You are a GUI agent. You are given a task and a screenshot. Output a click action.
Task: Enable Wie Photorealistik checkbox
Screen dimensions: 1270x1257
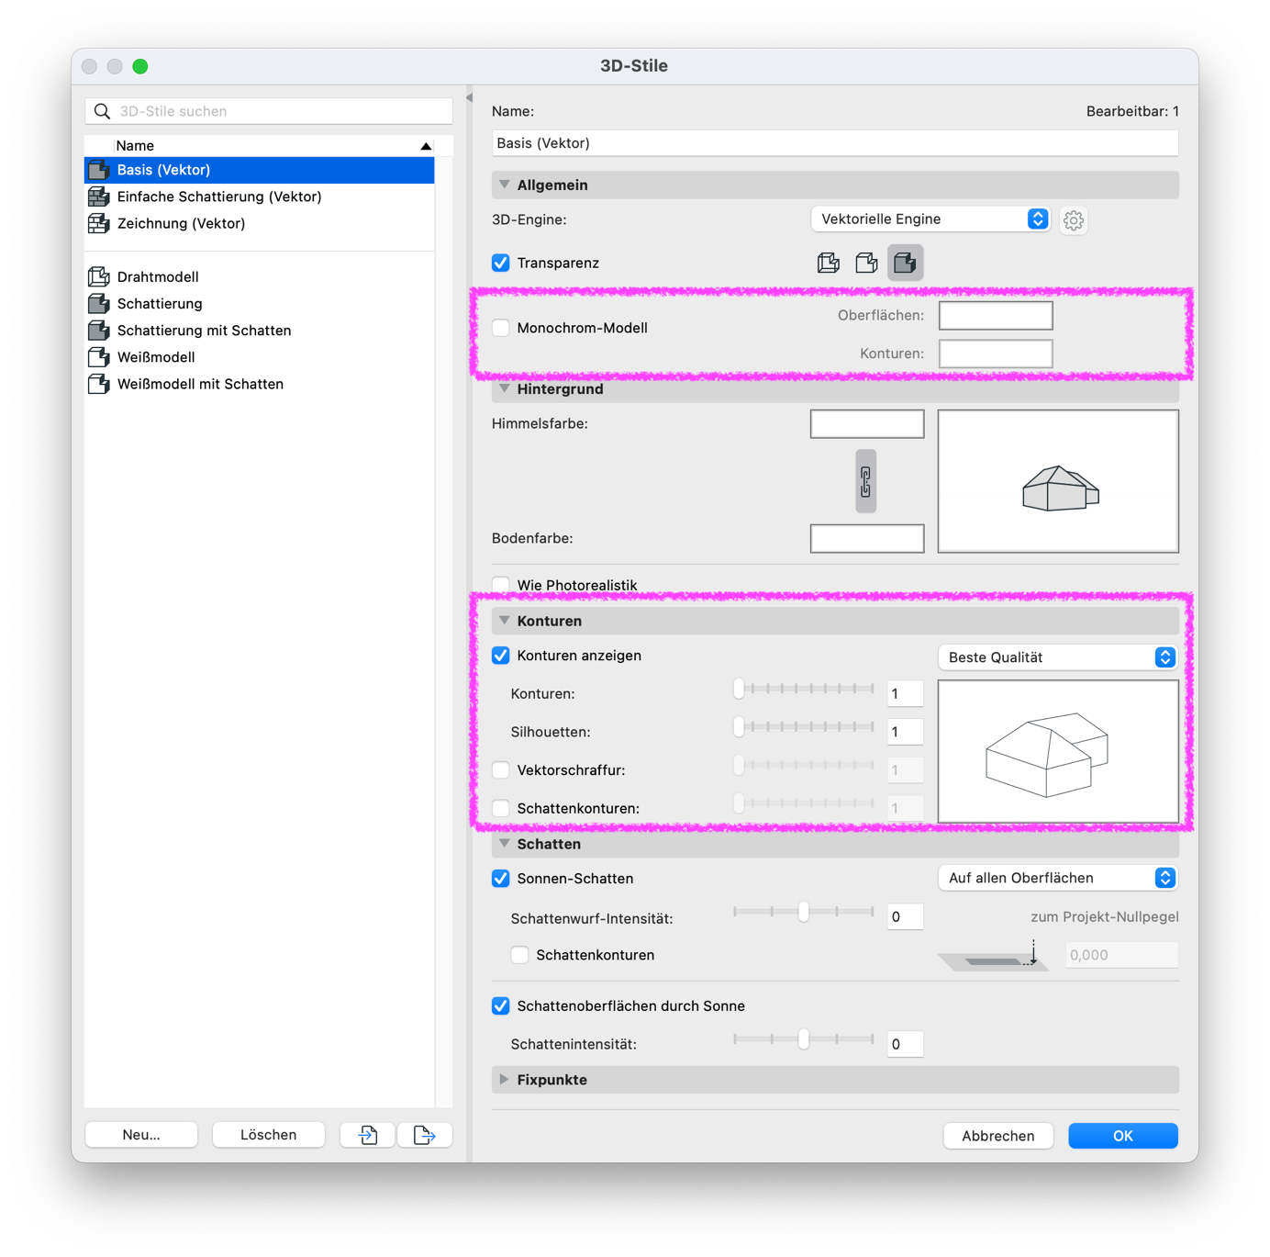click(501, 585)
